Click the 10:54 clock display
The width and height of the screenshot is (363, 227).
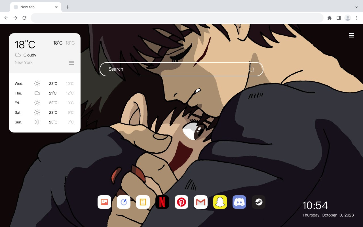(x=315, y=205)
